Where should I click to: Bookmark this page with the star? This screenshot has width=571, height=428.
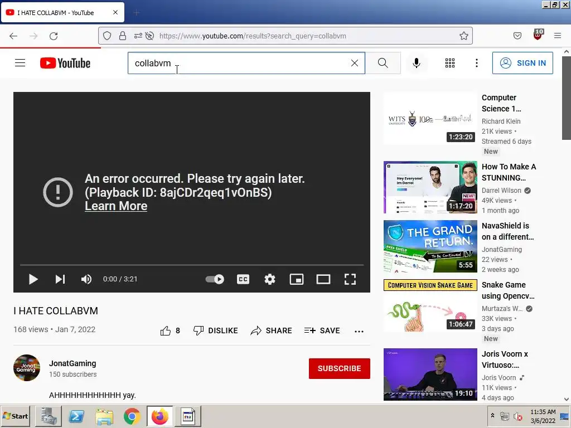coord(463,36)
